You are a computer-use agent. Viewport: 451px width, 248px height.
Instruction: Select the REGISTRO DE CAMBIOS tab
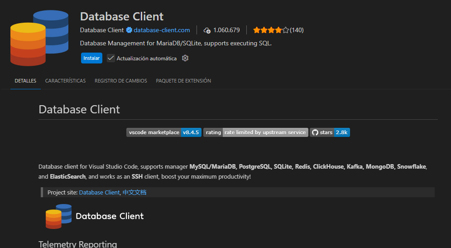click(x=120, y=81)
